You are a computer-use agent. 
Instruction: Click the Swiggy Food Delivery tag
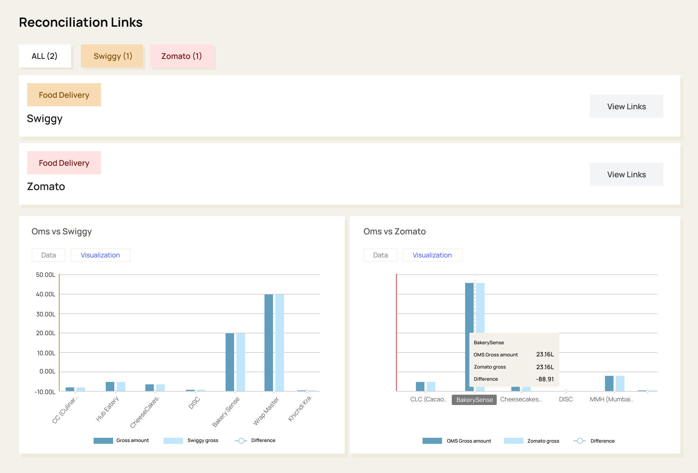tap(64, 95)
